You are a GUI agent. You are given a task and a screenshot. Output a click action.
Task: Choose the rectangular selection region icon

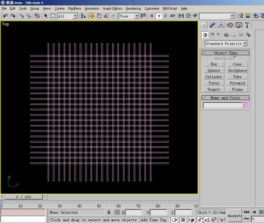point(53,16)
